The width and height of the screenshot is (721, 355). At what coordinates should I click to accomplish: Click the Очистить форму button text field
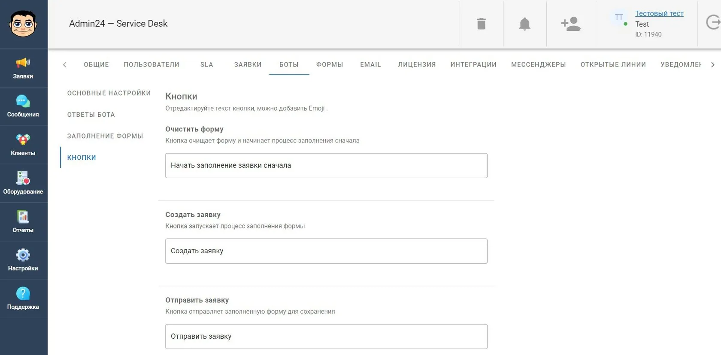coord(326,166)
